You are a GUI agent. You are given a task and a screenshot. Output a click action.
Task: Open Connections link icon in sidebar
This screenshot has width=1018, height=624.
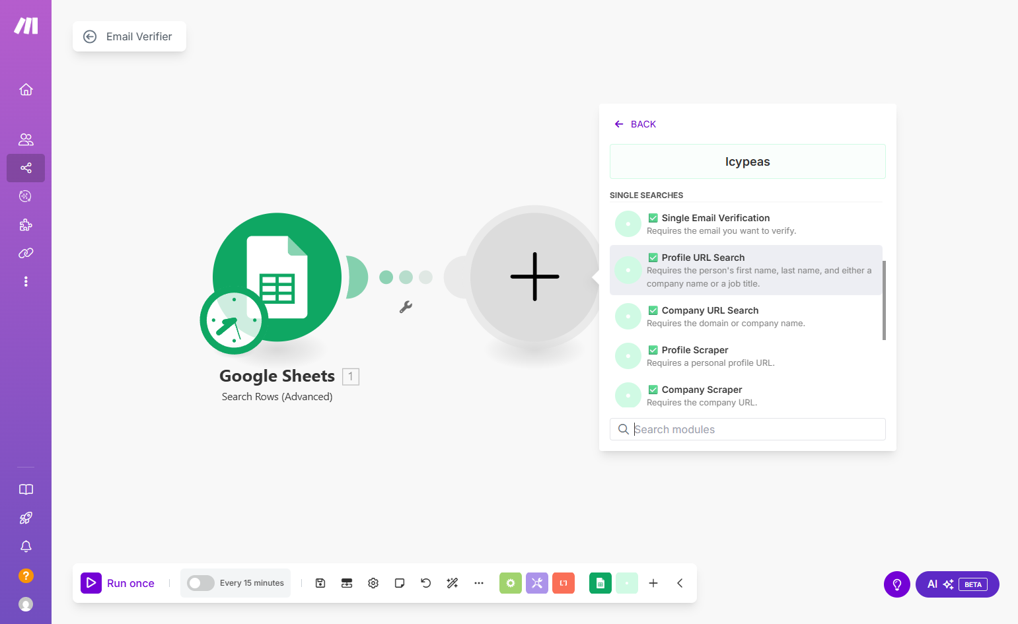(x=26, y=253)
